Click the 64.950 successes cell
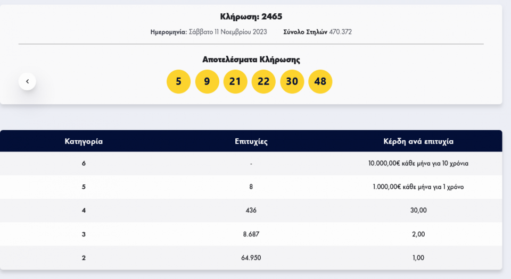Screen dimensions: 511x279 251,258
